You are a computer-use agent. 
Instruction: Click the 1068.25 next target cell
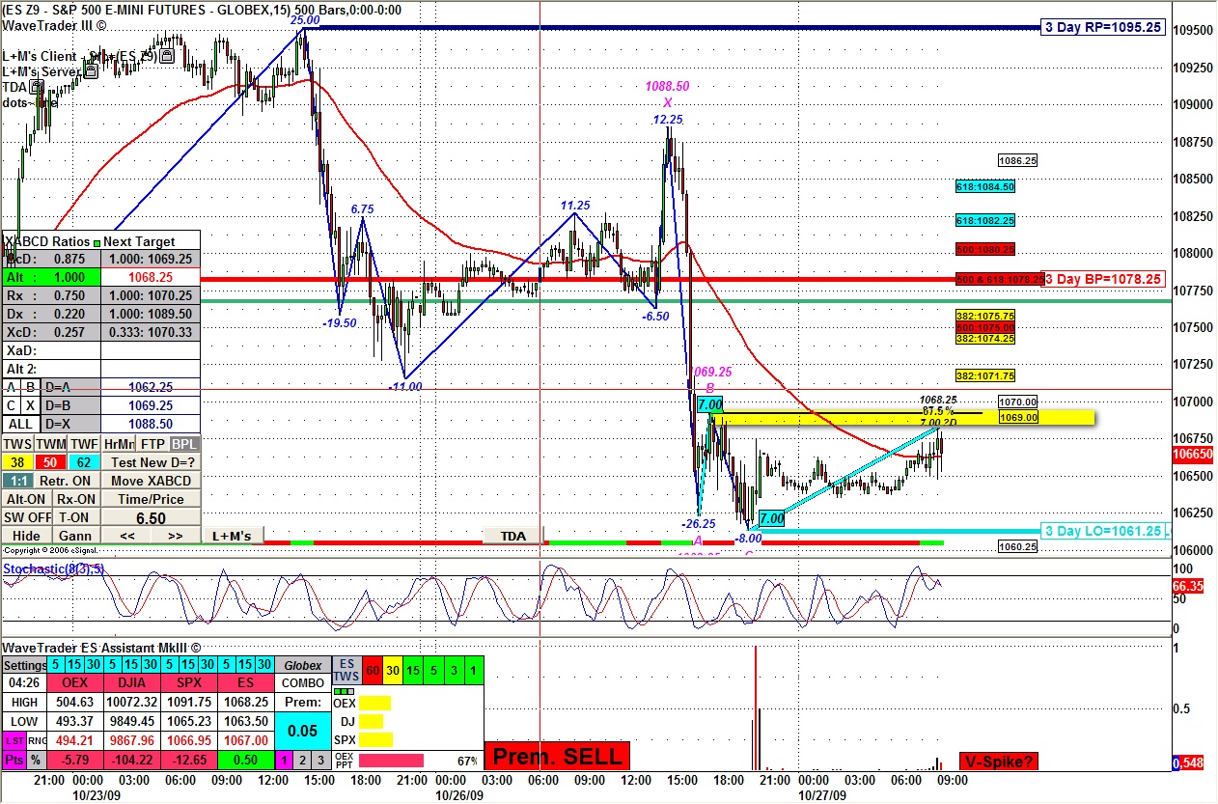coord(150,277)
